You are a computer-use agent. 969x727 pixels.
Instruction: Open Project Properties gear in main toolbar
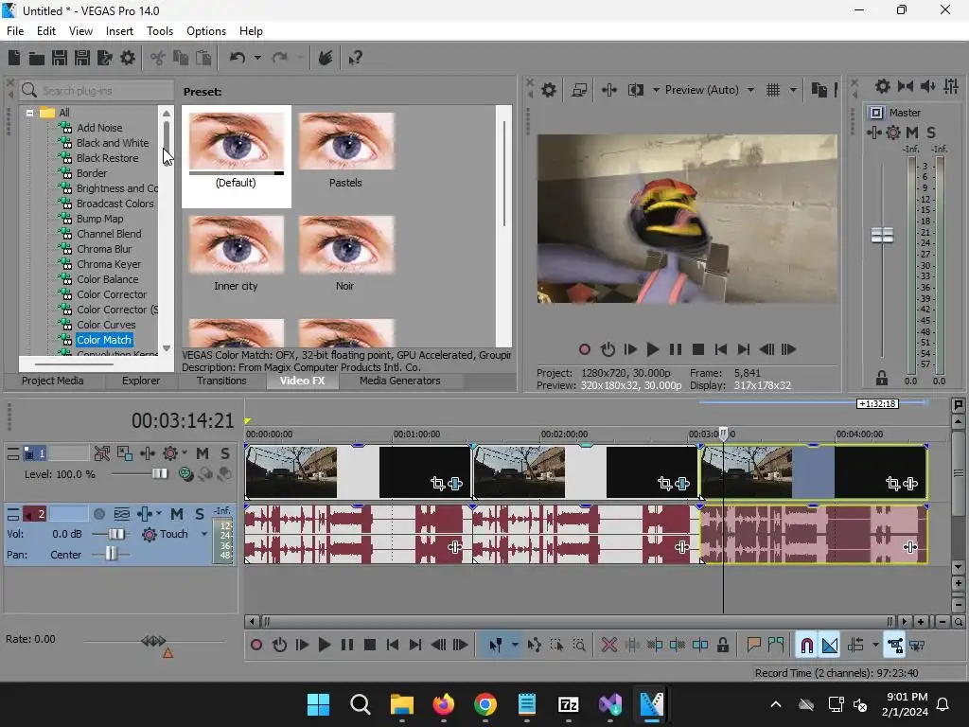(128, 58)
